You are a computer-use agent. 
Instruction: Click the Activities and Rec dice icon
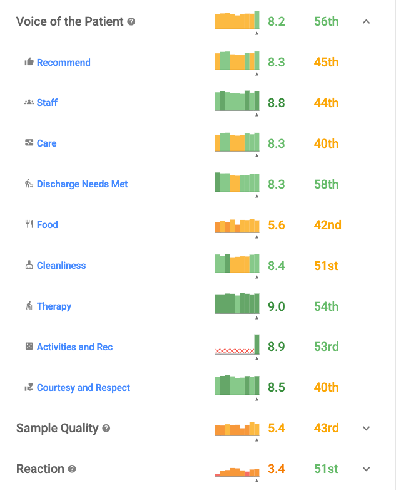coord(29,347)
